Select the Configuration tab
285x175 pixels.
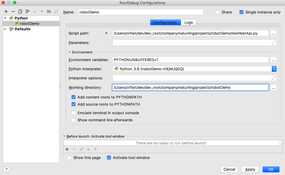tap(165, 22)
